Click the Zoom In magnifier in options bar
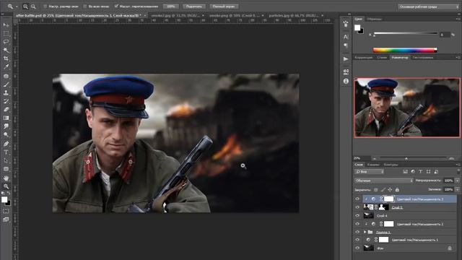The width and height of the screenshot is (462, 260). (x=26, y=6)
